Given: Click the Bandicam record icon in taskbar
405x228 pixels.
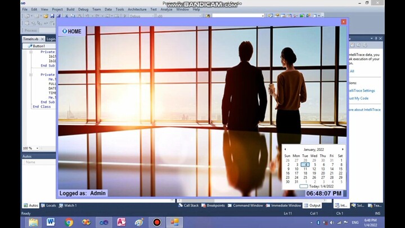Looking at the screenshot, I should click(x=157, y=222).
